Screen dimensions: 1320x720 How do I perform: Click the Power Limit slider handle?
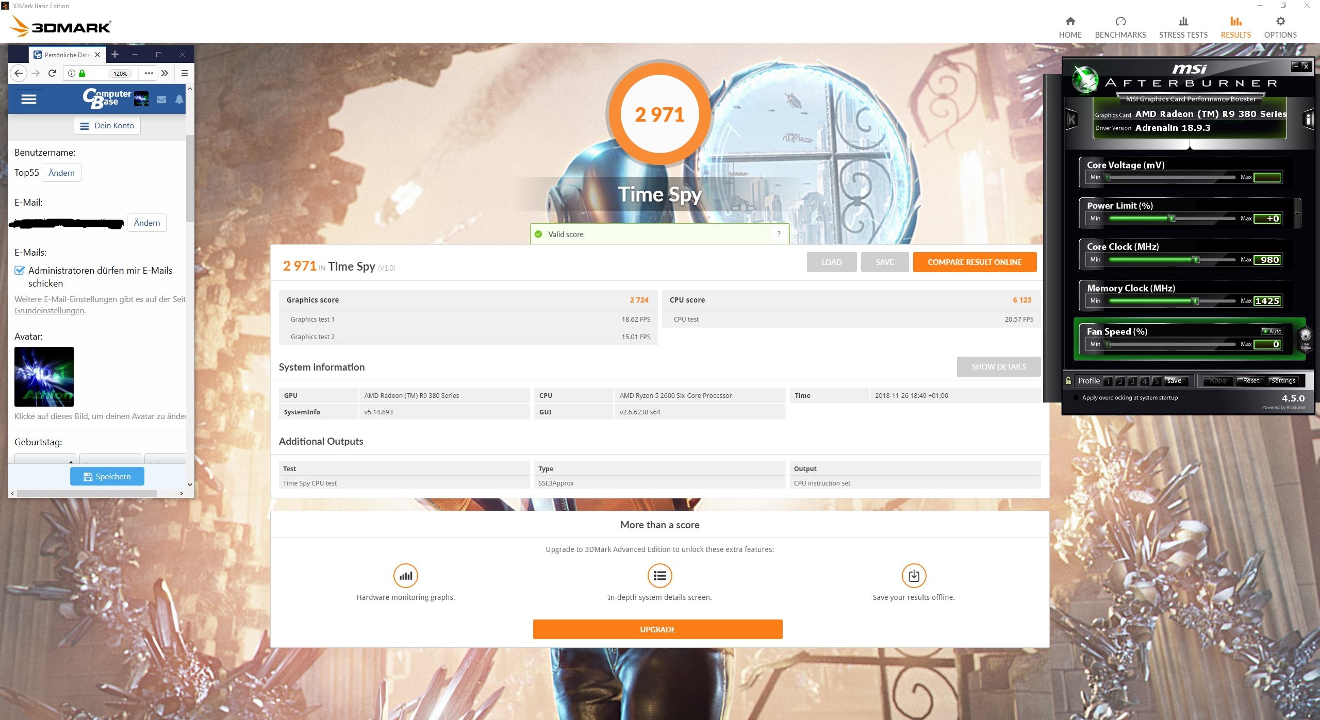1171,219
